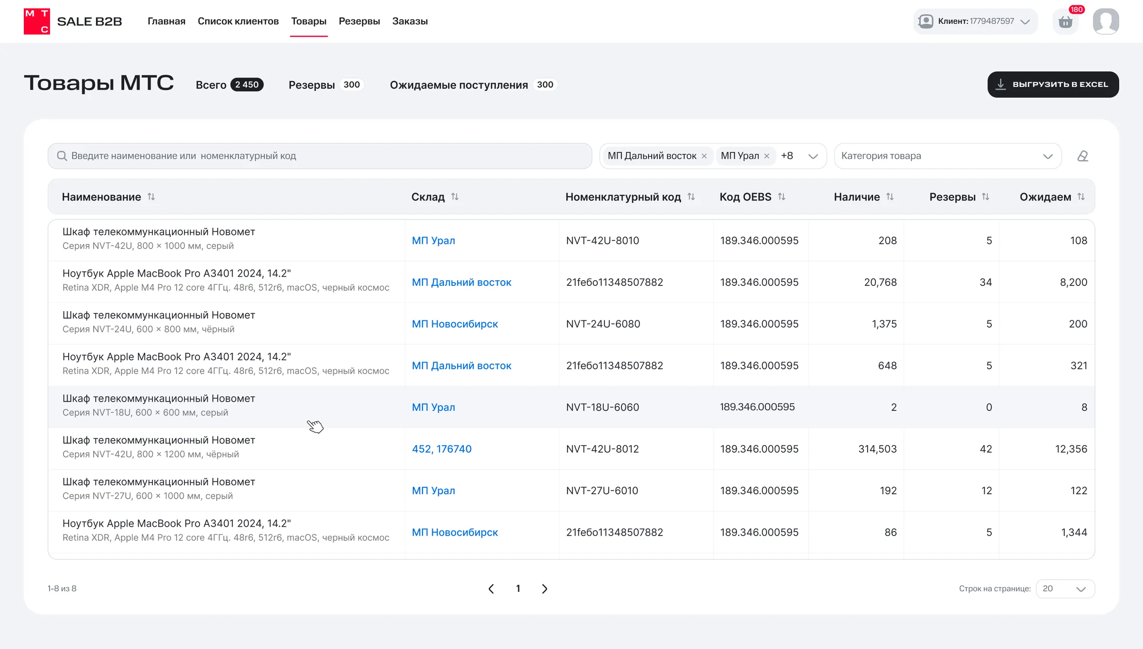Click the Товары МТС heading
This screenshot has width=1143, height=649.
click(99, 83)
